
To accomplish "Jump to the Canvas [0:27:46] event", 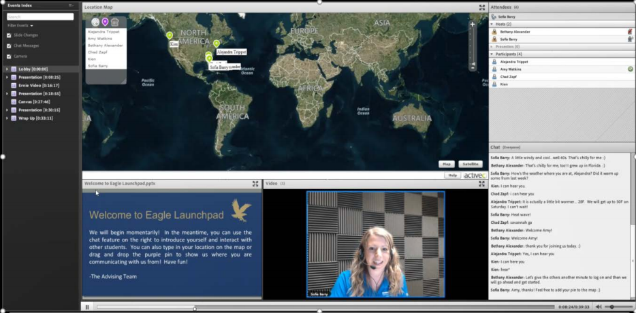I will pos(34,102).
